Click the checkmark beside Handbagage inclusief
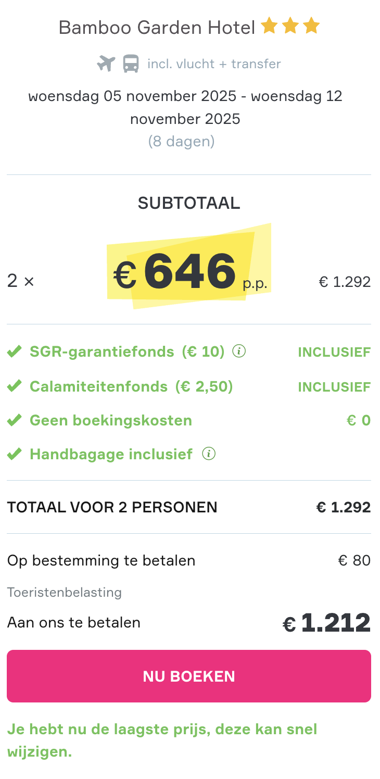The height and width of the screenshot is (779, 380). [14, 453]
